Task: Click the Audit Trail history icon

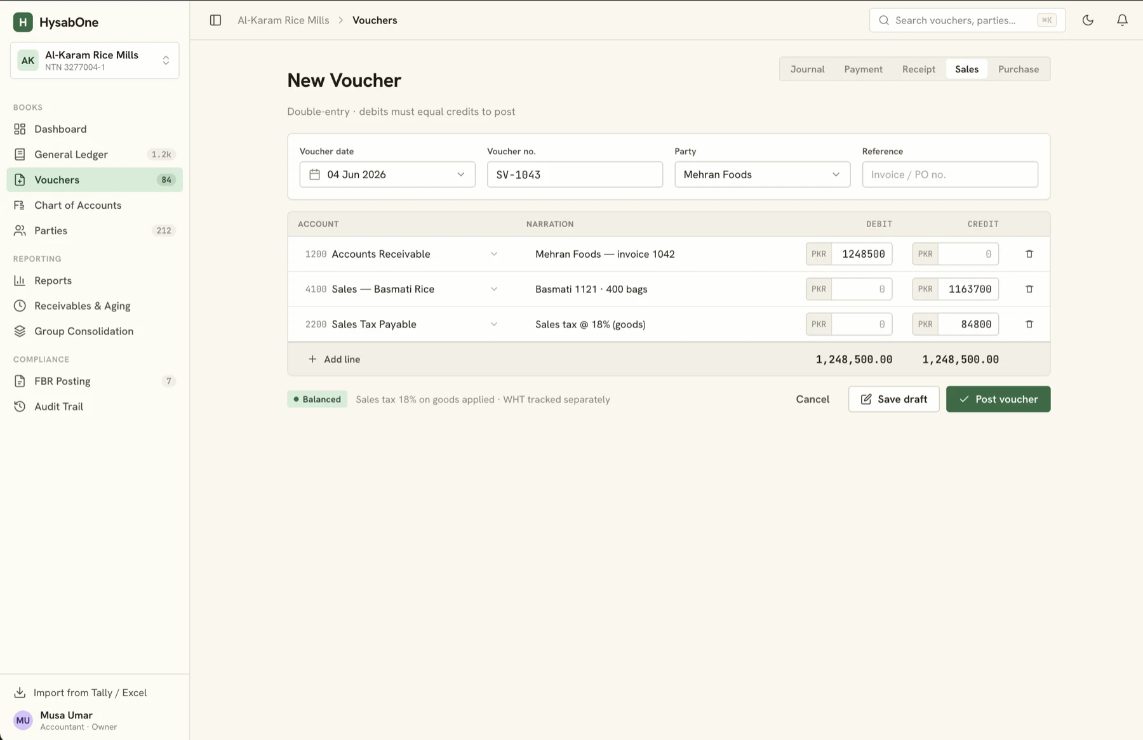Action: pos(20,406)
